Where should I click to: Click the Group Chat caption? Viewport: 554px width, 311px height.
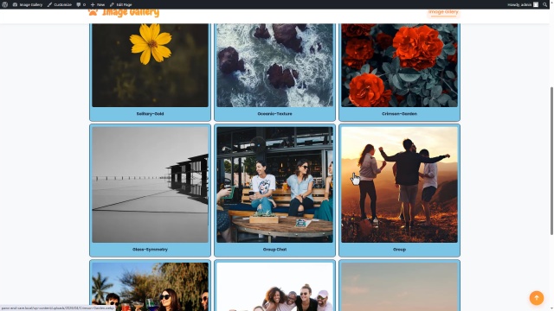pos(274,250)
